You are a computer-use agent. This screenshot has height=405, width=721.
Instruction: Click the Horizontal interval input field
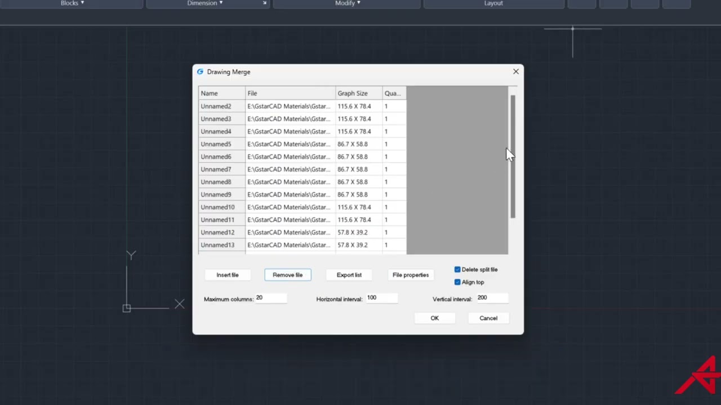pos(381,298)
